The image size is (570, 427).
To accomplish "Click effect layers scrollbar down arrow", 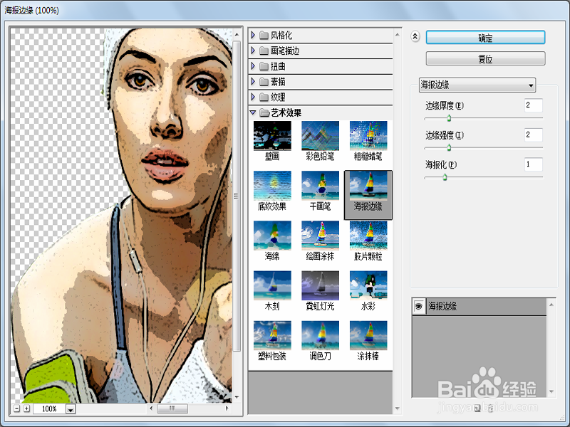I will tap(551, 391).
